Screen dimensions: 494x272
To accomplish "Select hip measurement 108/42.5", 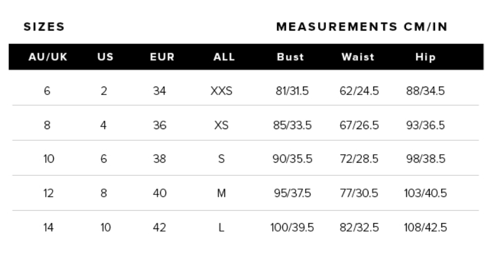I will pos(426,228).
